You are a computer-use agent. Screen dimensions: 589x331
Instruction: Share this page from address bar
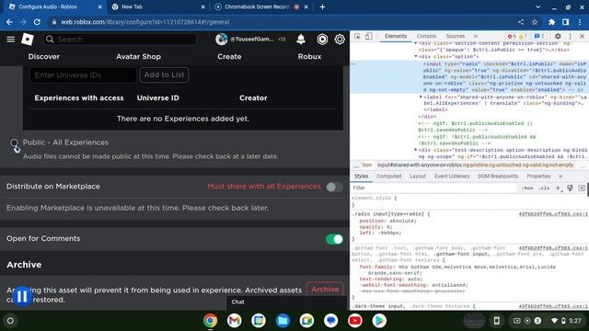[x=521, y=22]
